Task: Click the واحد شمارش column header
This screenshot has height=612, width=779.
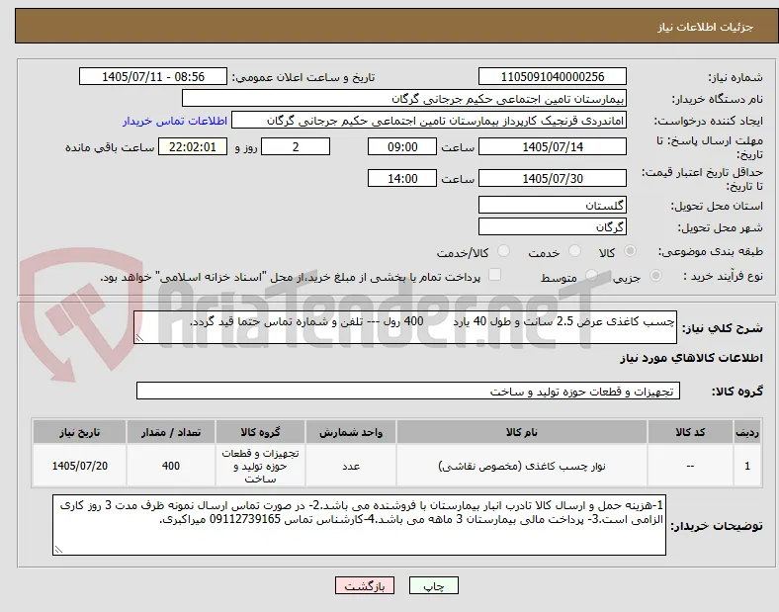Action: 351,432
